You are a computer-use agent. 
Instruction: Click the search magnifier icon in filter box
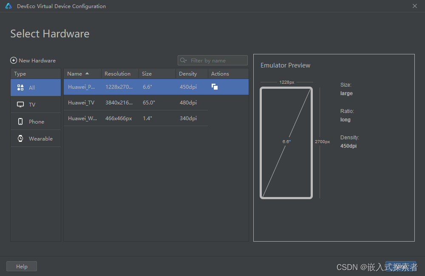click(184, 60)
